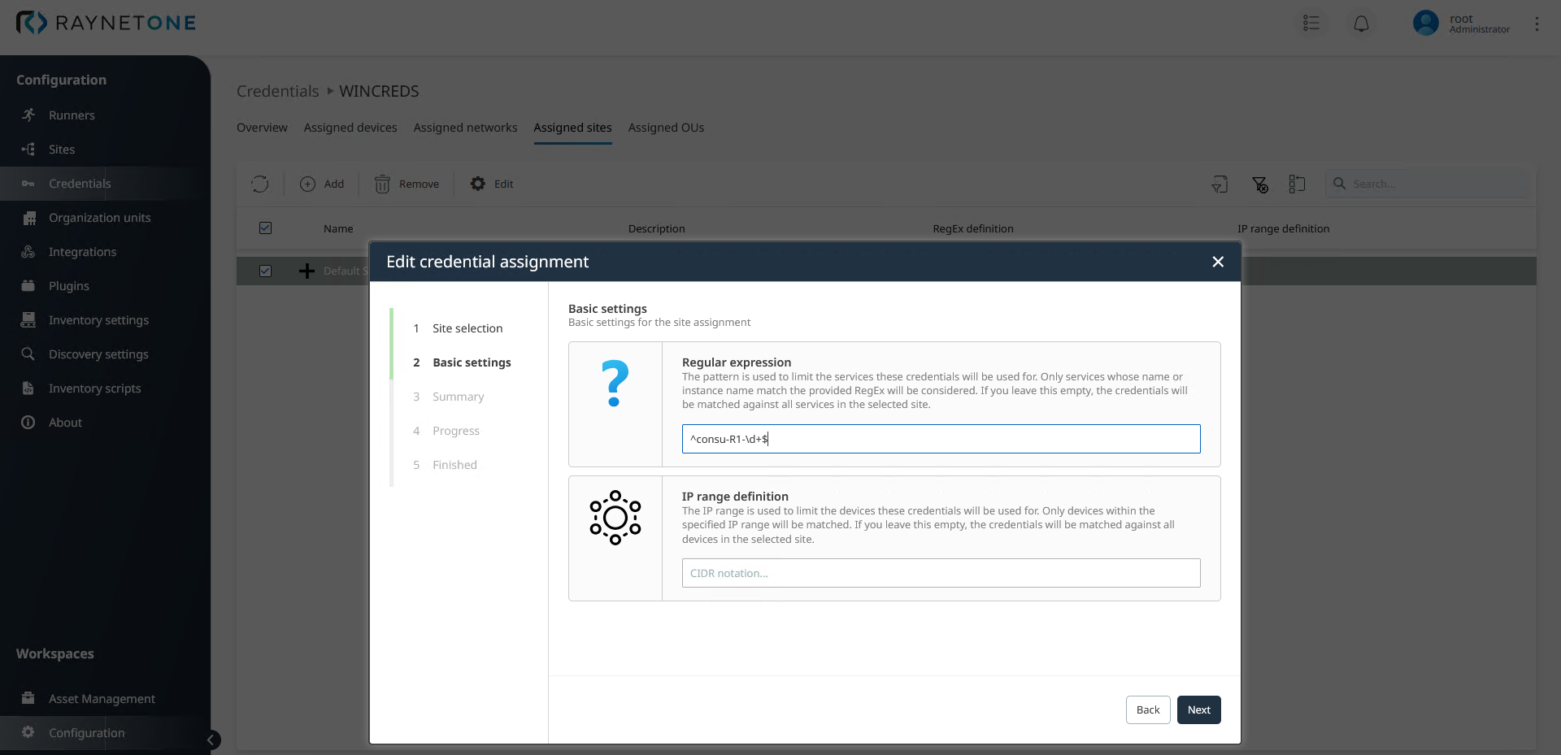Toggle the select-all checkbox in table header
Viewport: 1561px width, 755px height.
coord(265,228)
